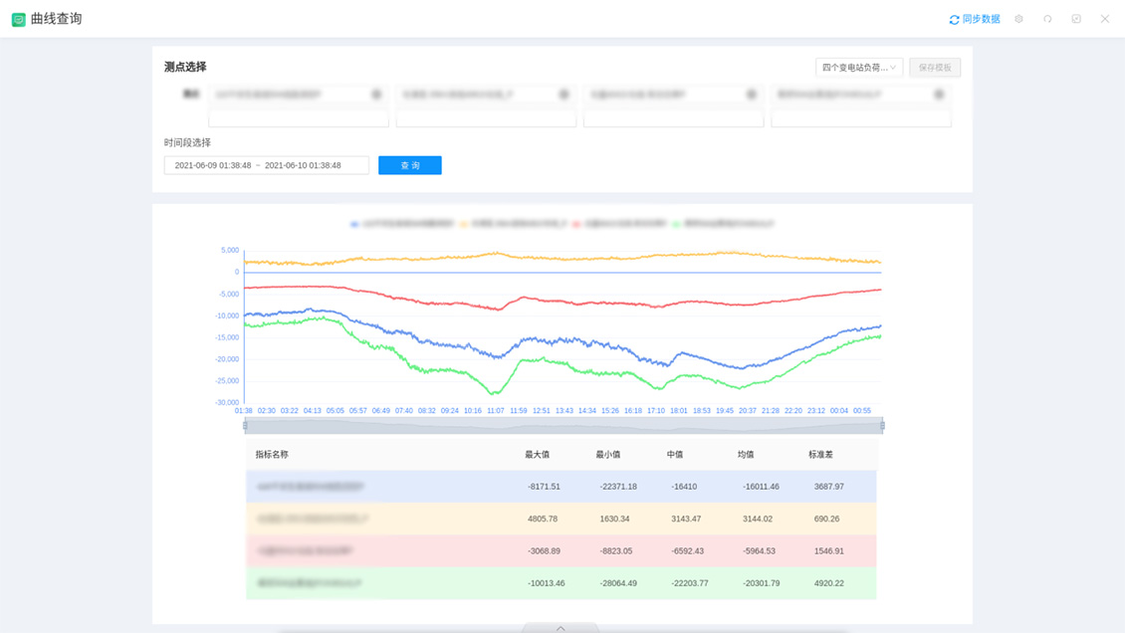Click standard deviation 1546.91
This screenshot has width=1125, height=633.
click(x=828, y=551)
